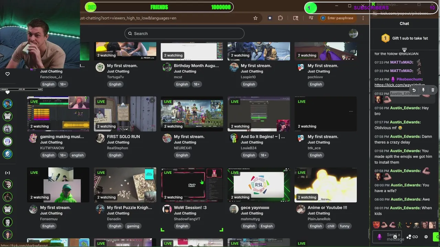The image size is (440, 247).
Task: Click Enter passphrase profile button
Action: (337, 18)
